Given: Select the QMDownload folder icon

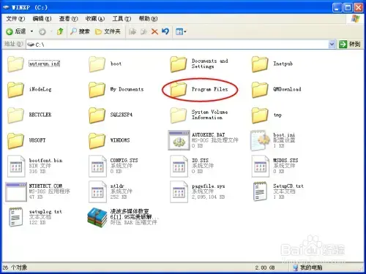Looking at the screenshot, I should (260, 90).
